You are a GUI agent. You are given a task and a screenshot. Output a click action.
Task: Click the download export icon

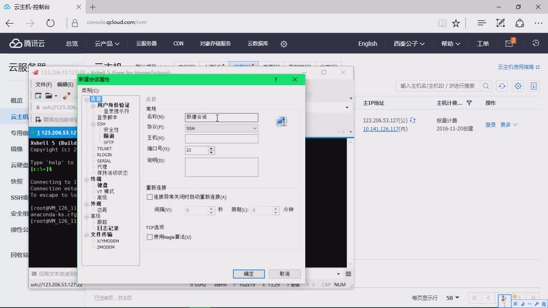[533, 86]
